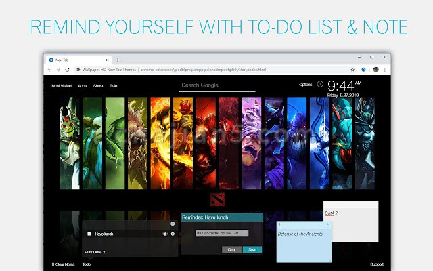Click the Clear button in reminder
Viewport: 433px width, 271px height.
tap(231, 250)
